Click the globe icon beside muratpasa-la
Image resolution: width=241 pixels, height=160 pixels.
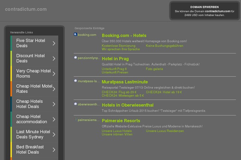(76, 81)
